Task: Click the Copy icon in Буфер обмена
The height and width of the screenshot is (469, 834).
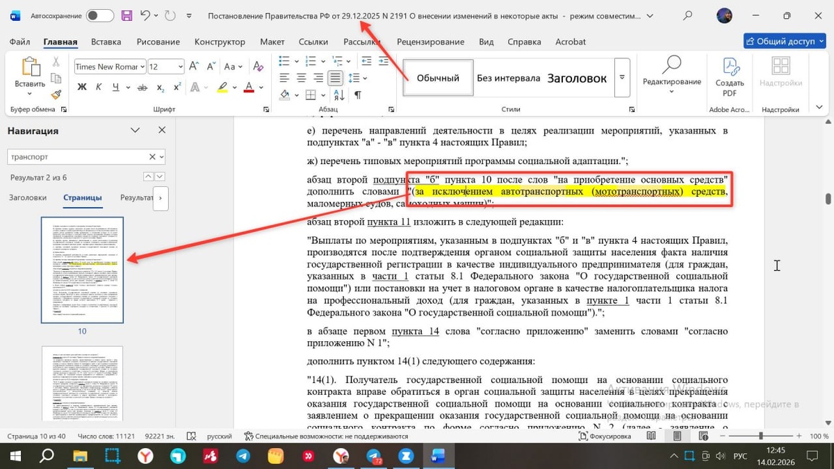Action: point(56,79)
